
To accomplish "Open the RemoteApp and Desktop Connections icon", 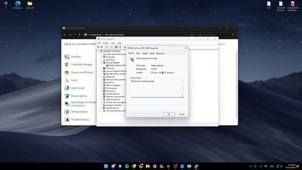I will click(67, 104).
